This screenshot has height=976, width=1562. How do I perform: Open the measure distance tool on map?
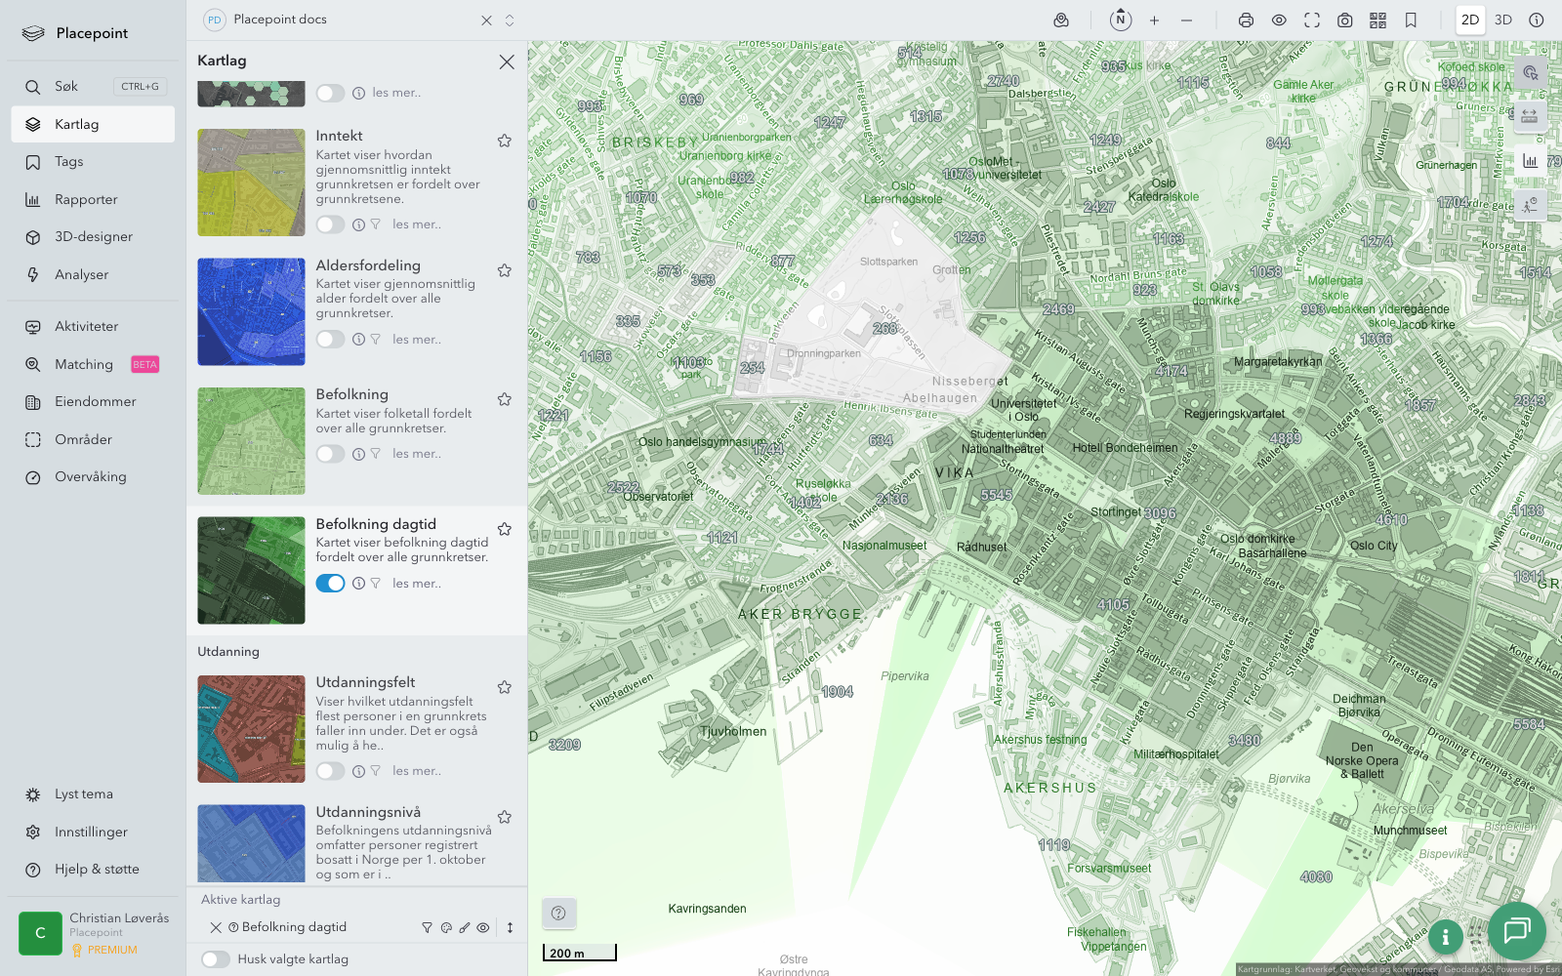coord(1530,116)
